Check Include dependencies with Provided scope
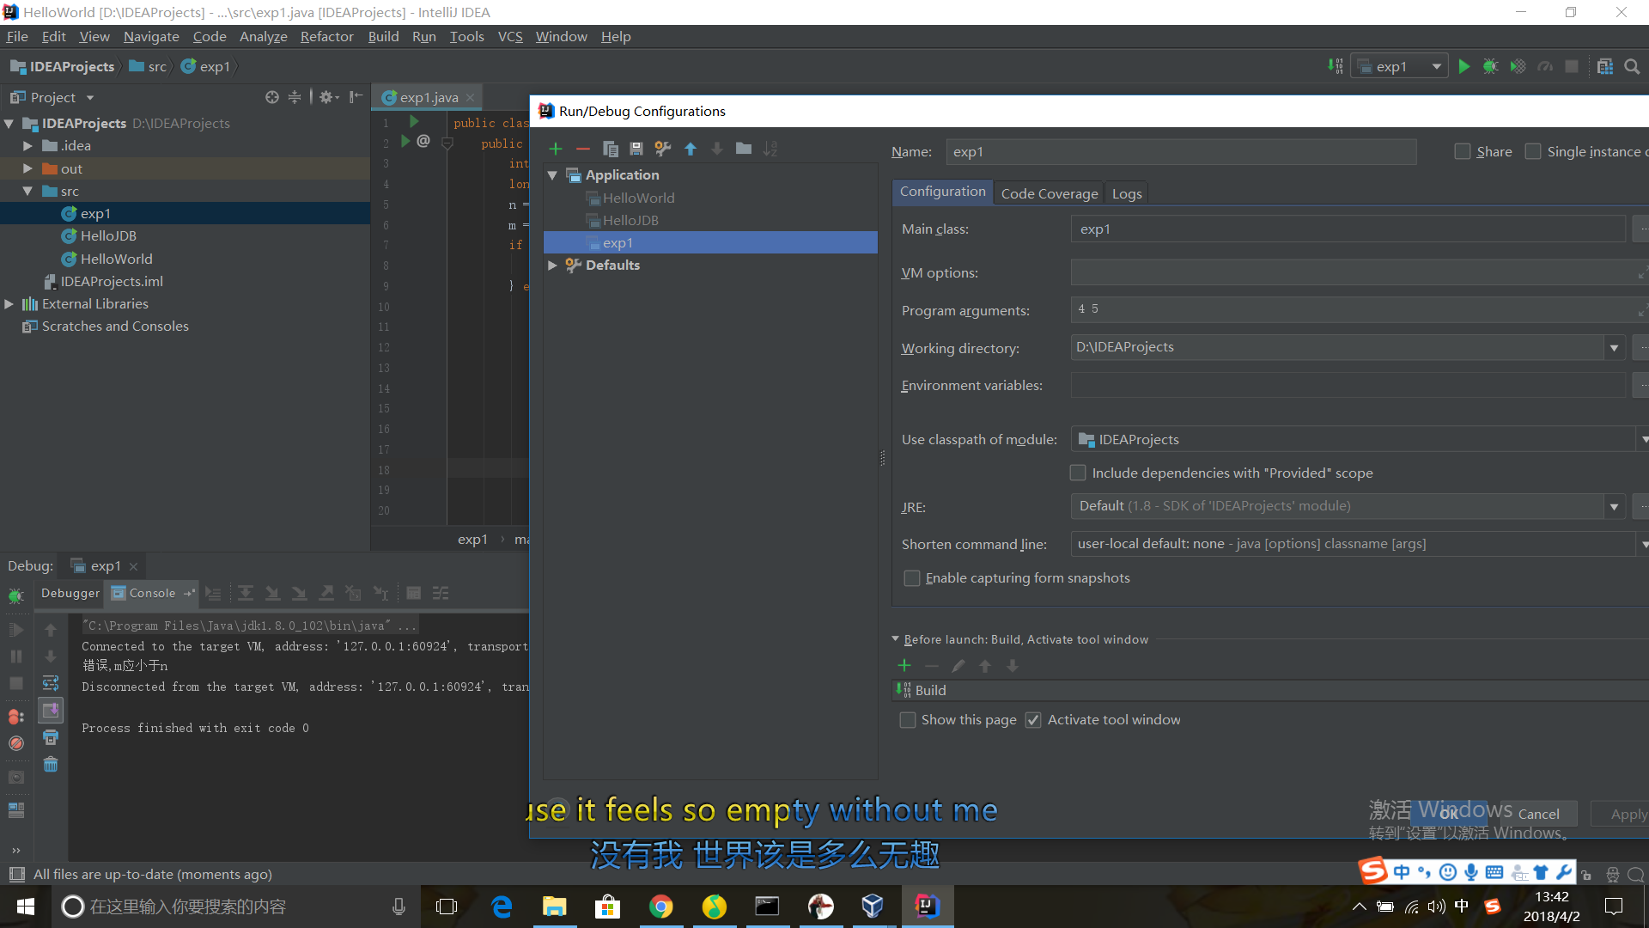Screen dimensions: 1649x928 pos(1077,473)
